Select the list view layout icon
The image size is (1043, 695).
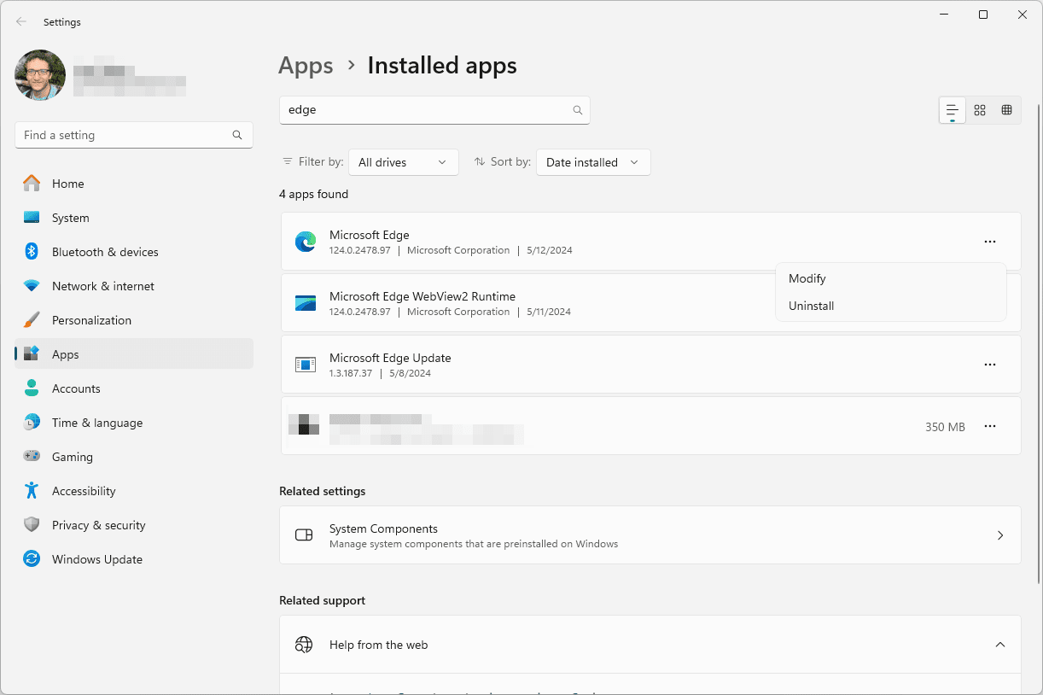(x=953, y=110)
